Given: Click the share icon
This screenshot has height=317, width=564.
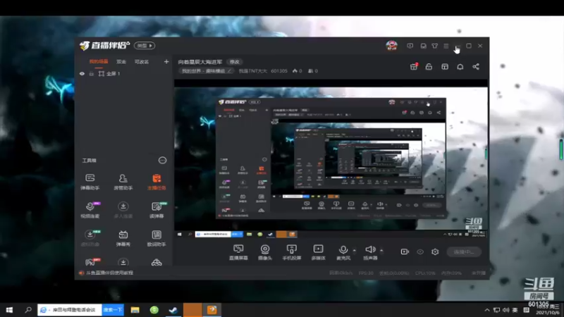Looking at the screenshot, I should pos(475,66).
